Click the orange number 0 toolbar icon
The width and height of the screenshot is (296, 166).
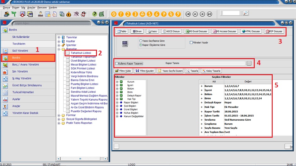pyautogui.click(x=114, y=14)
